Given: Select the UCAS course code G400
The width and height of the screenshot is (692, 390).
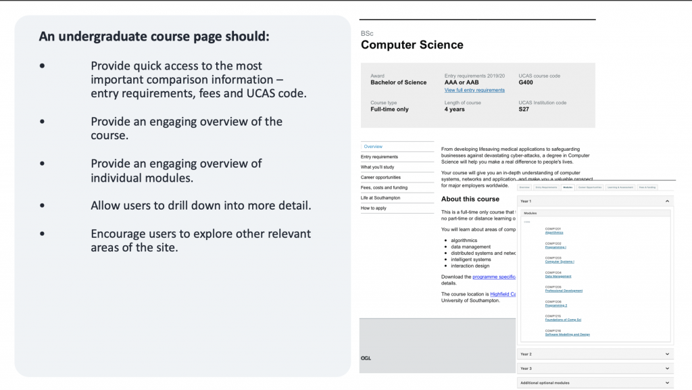Looking at the screenshot, I should coord(526,82).
